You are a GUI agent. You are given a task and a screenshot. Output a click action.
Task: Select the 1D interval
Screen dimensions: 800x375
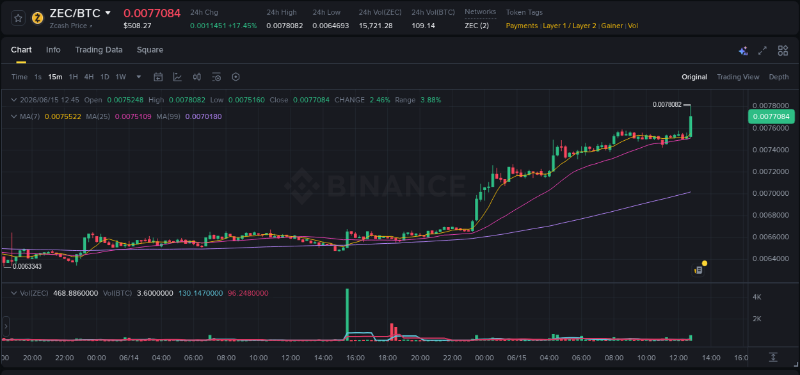104,77
